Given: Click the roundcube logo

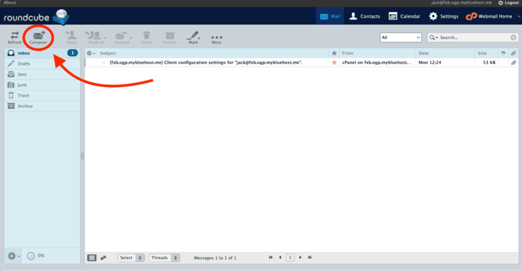Looking at the screenshot, I should 36,17.
